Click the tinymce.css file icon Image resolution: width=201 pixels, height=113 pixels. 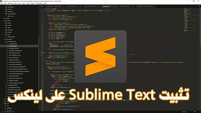[x=6, y=16]
